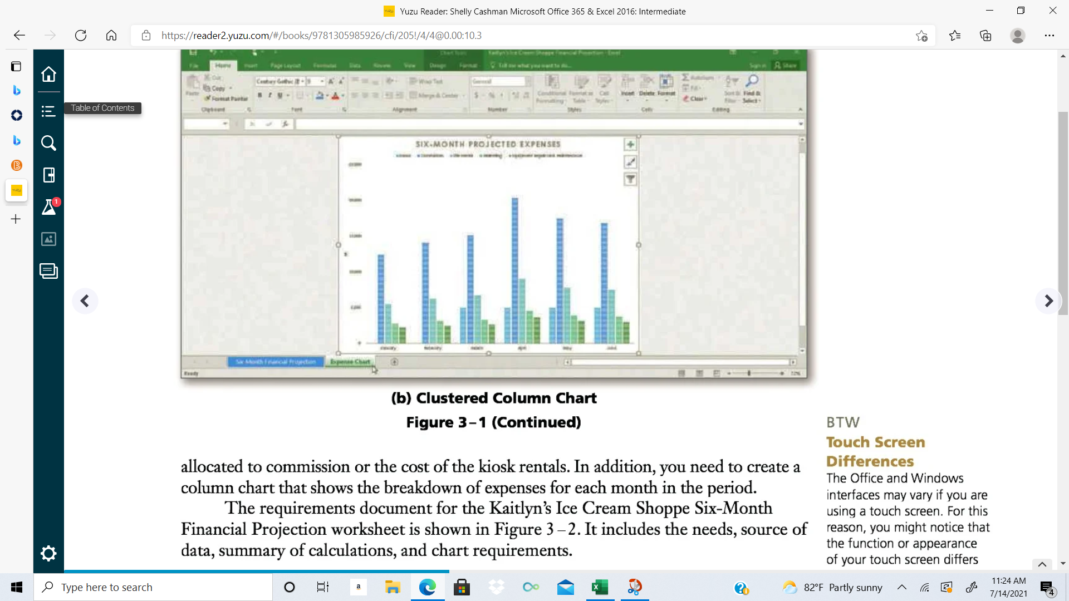Open the book search tool

coord(48,143)
